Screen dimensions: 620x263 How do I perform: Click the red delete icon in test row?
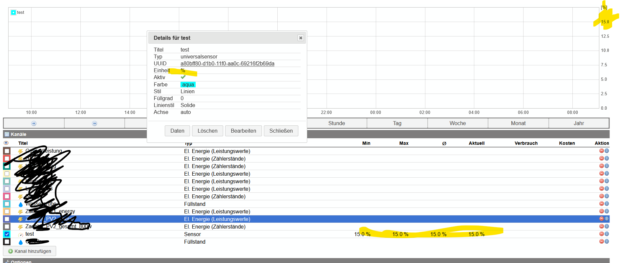point(601,234)
